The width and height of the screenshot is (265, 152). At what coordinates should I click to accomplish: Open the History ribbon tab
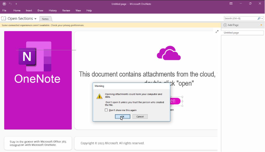pos(53,10)
